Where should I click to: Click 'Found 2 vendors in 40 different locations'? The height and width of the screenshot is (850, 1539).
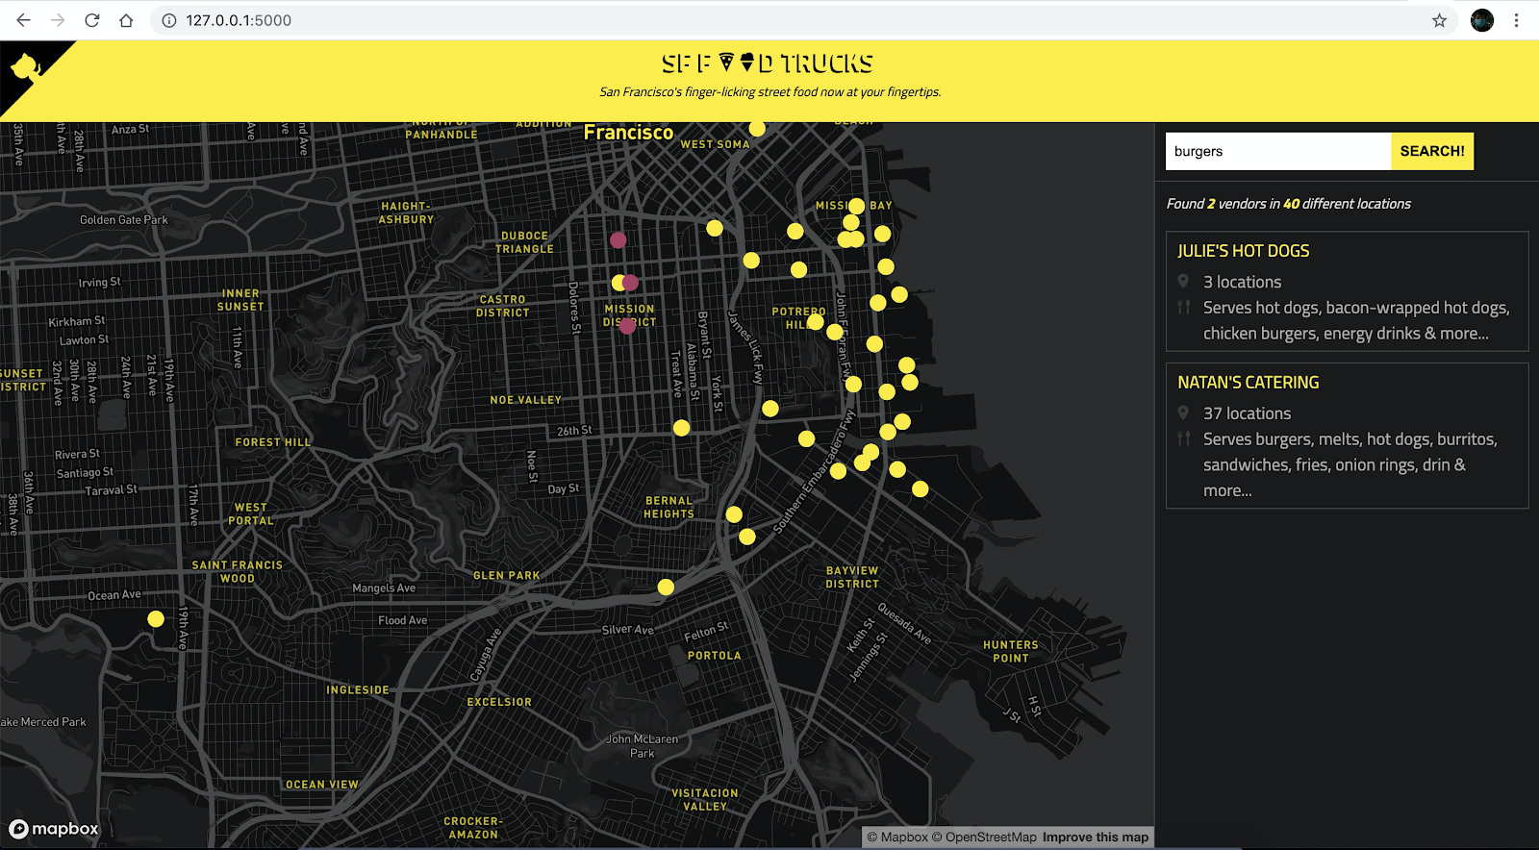[1288, 204]
